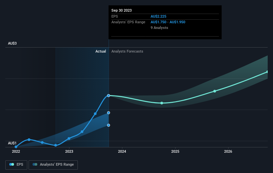This screenshot has height=173, width=273.
Task: Click the upper analysts' range marker AU$1.950
Action: (x=108, y=113)
